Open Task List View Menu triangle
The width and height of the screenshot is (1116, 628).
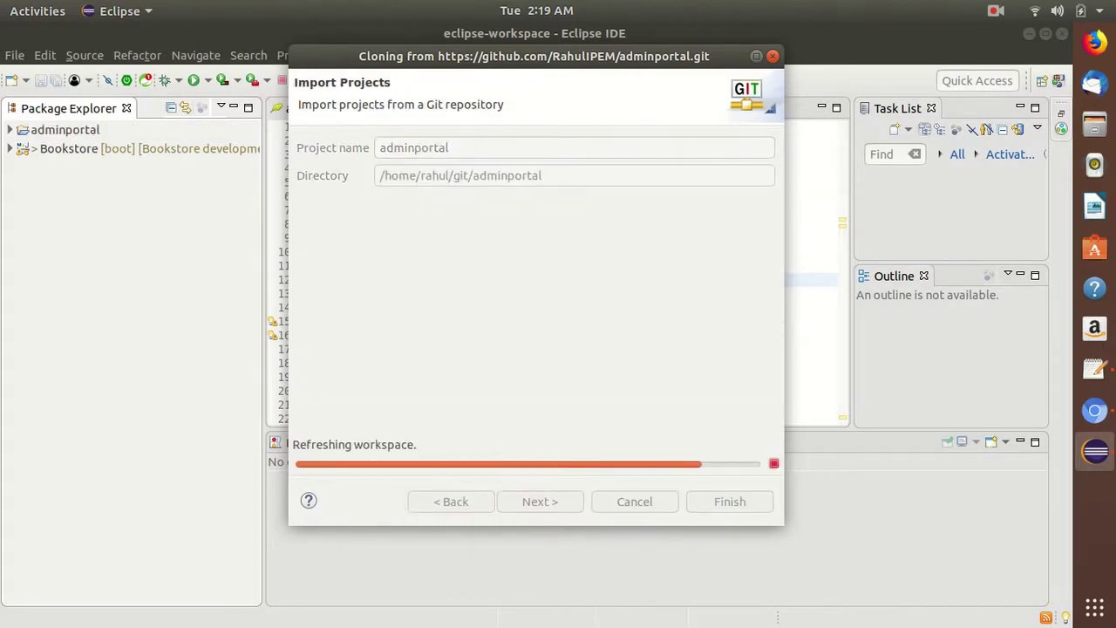coord(1038,127)
